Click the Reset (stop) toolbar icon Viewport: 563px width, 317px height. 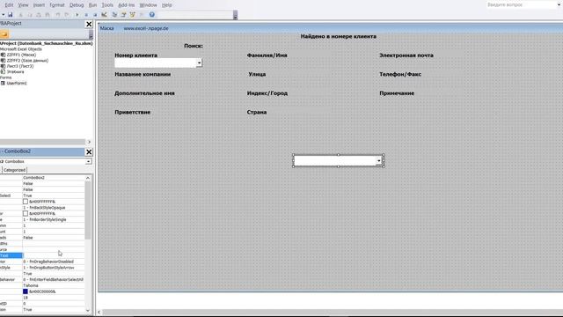click(95, 15)
